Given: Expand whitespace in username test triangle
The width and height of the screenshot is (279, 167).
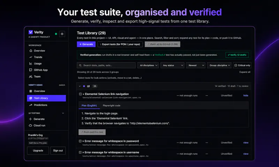Looking at the screenshot, I should pos(83,152).
